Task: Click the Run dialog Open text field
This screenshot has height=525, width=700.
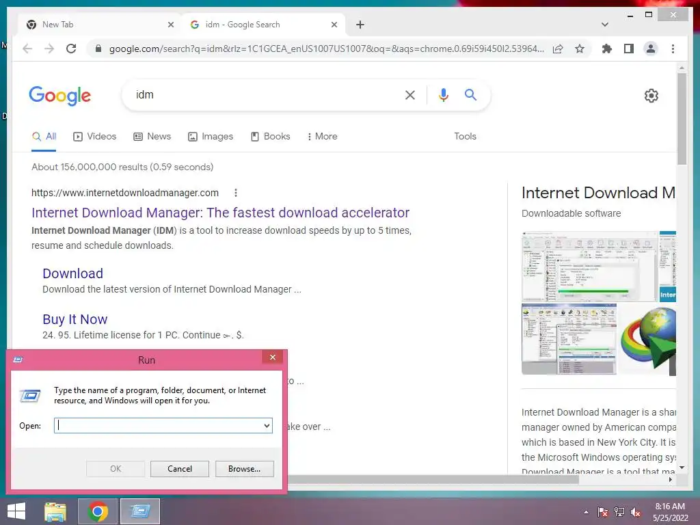Action: click(x=159, y=425)
